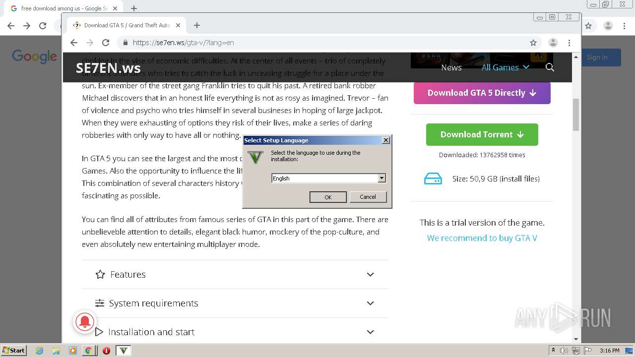Click the page vertical scrollbar thumb
Screen dimensions: 635x357
576,115
